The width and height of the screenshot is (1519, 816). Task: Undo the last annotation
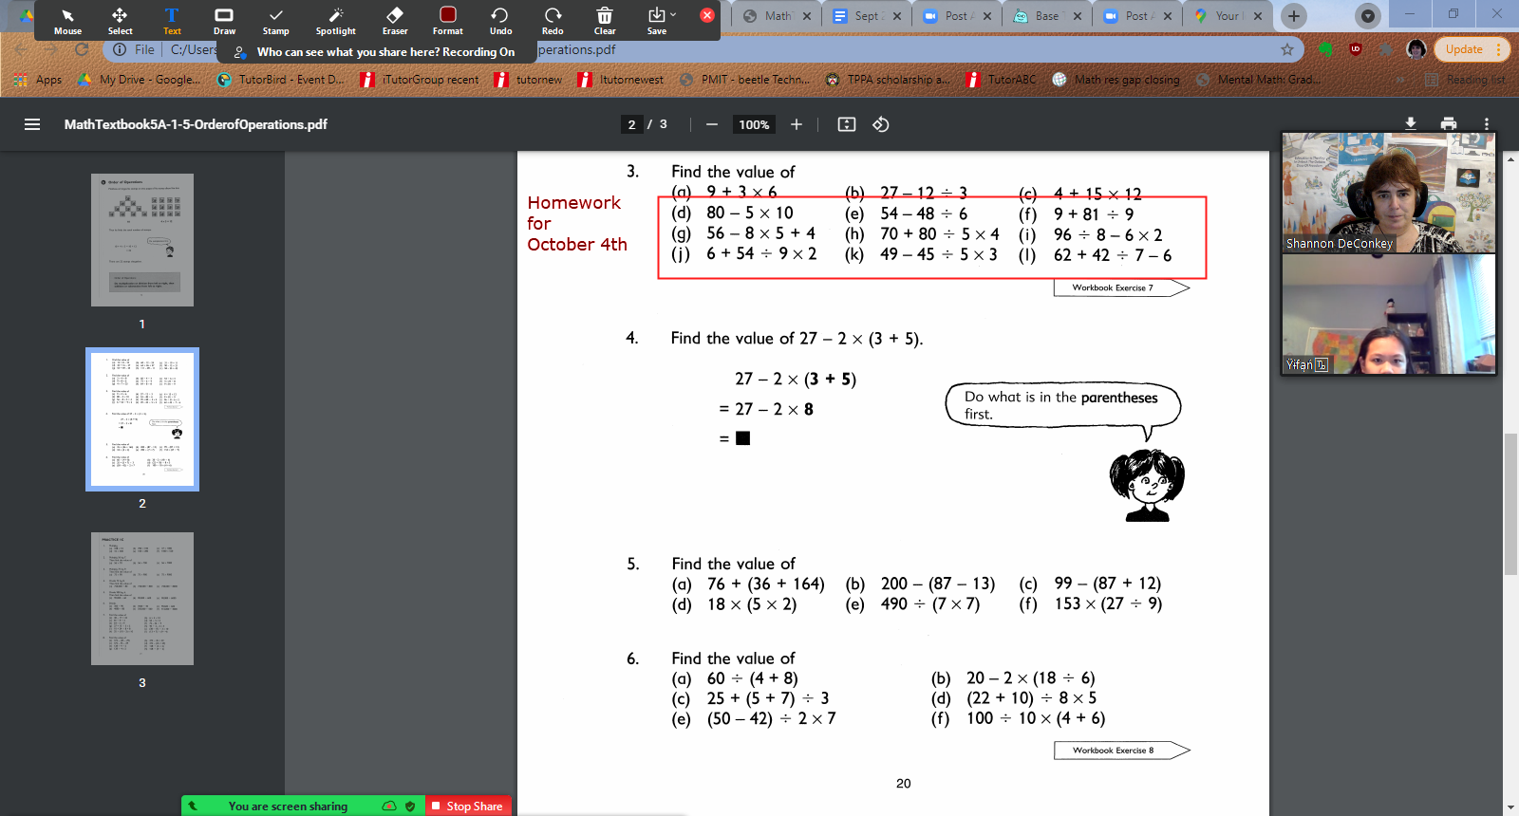tap(500, 21)
